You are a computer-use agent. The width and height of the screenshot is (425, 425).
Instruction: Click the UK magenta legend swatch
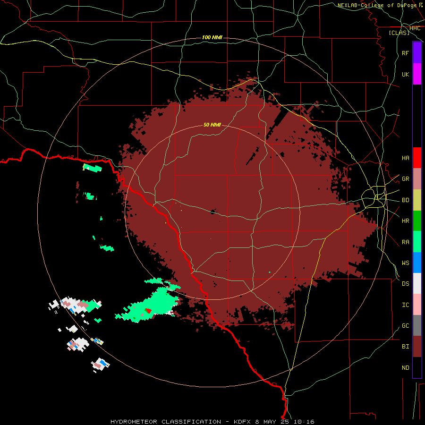(x=417, y=74)
